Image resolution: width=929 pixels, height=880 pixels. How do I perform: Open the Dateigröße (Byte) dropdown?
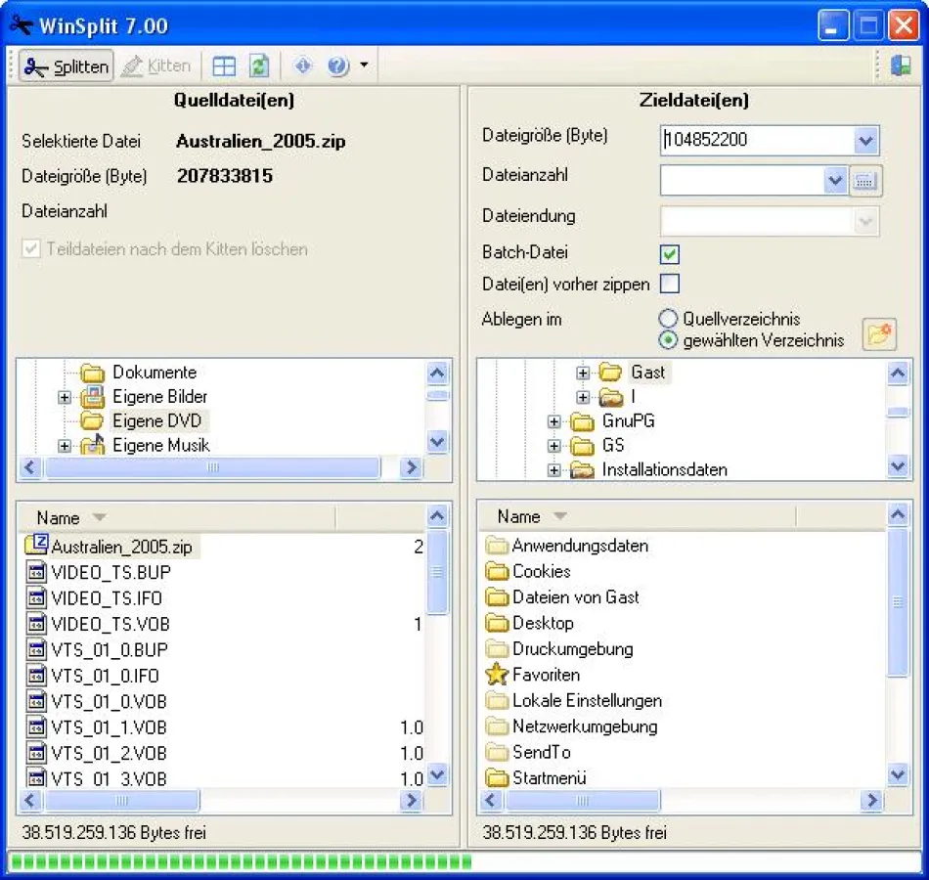point(864,140)
